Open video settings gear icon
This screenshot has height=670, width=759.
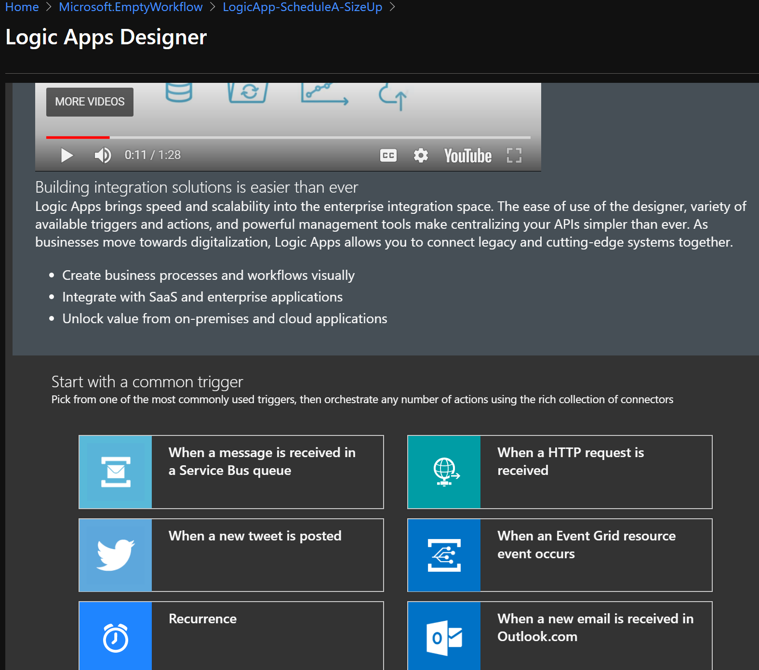click(x=421, y=155)
